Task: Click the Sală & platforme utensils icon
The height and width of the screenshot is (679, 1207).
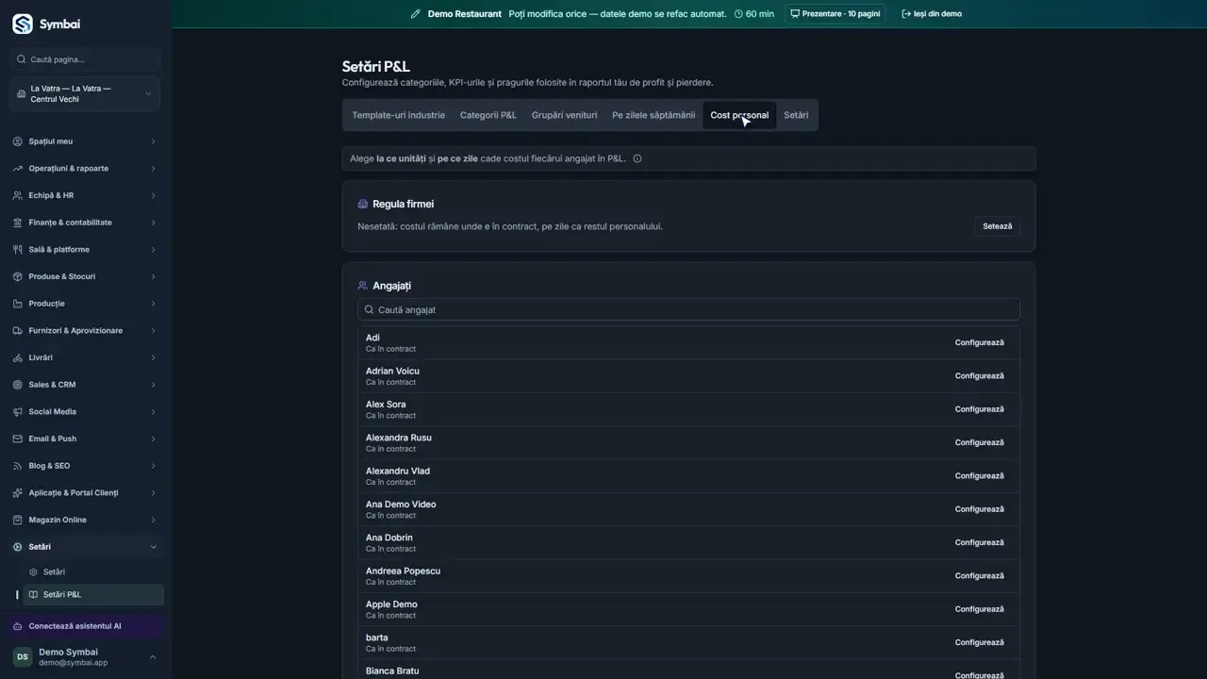Action: pos(18,250)
